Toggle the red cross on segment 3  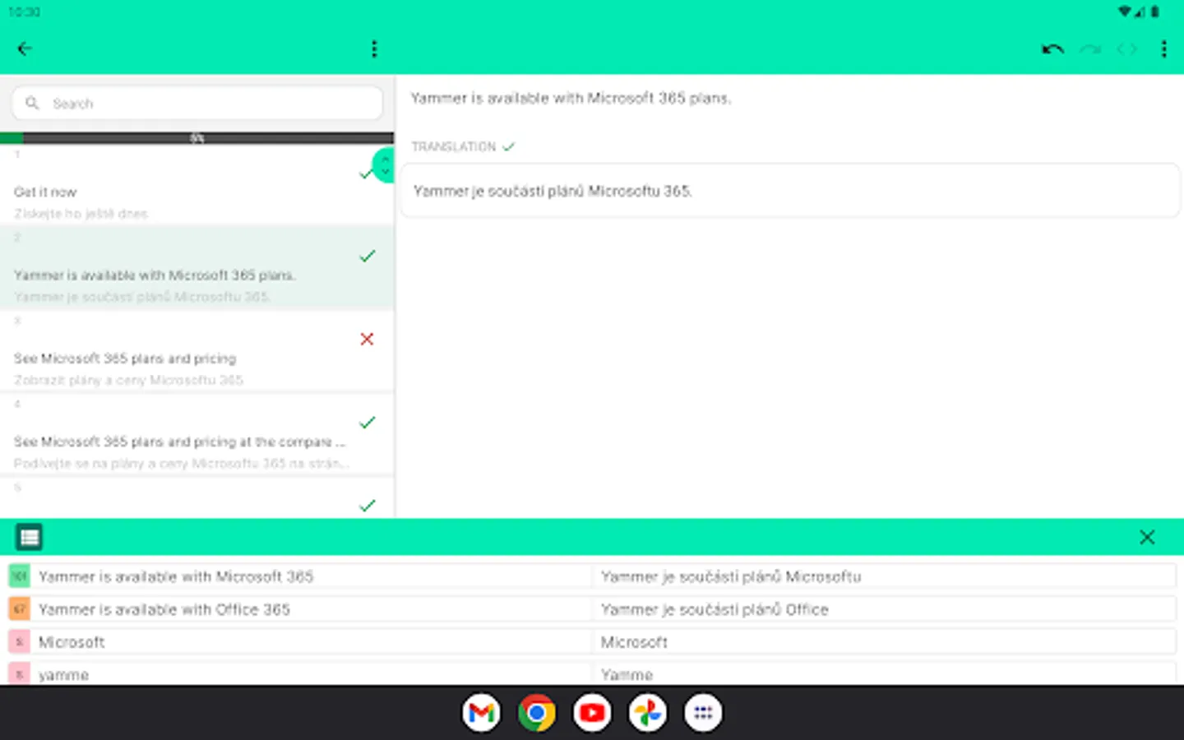[367, 339]
